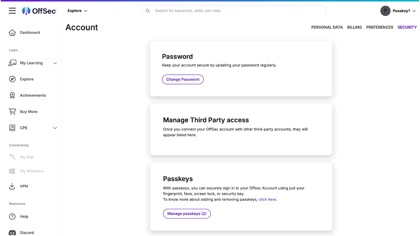This screenshot has width=420, height=236.
Task: Open VPN label in the sidebar
Action: coord(24,186)
